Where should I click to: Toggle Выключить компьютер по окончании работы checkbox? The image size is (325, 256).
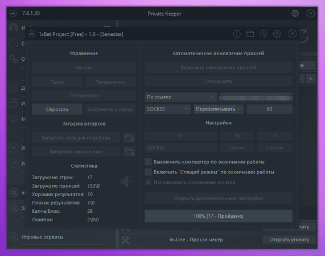148,162
